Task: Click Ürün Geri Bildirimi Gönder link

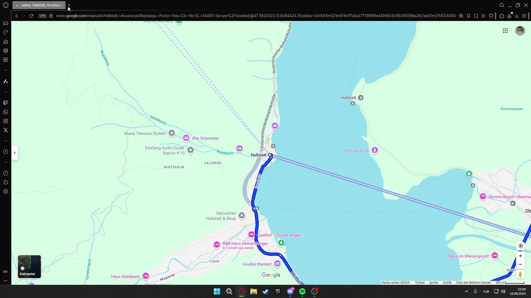Action: coord(473,283)
